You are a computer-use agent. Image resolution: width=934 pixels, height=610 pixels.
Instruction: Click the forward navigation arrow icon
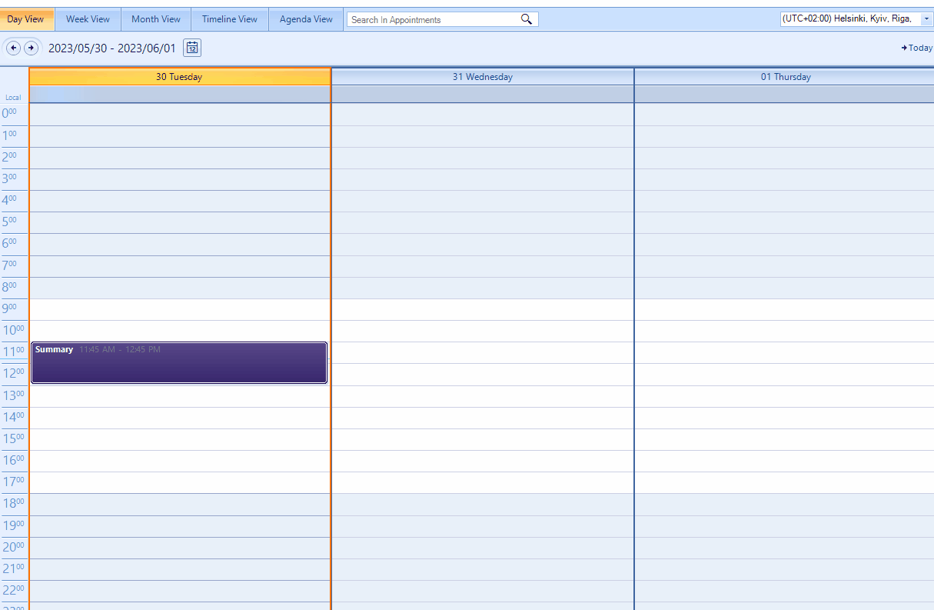click(x=32, y=48)
